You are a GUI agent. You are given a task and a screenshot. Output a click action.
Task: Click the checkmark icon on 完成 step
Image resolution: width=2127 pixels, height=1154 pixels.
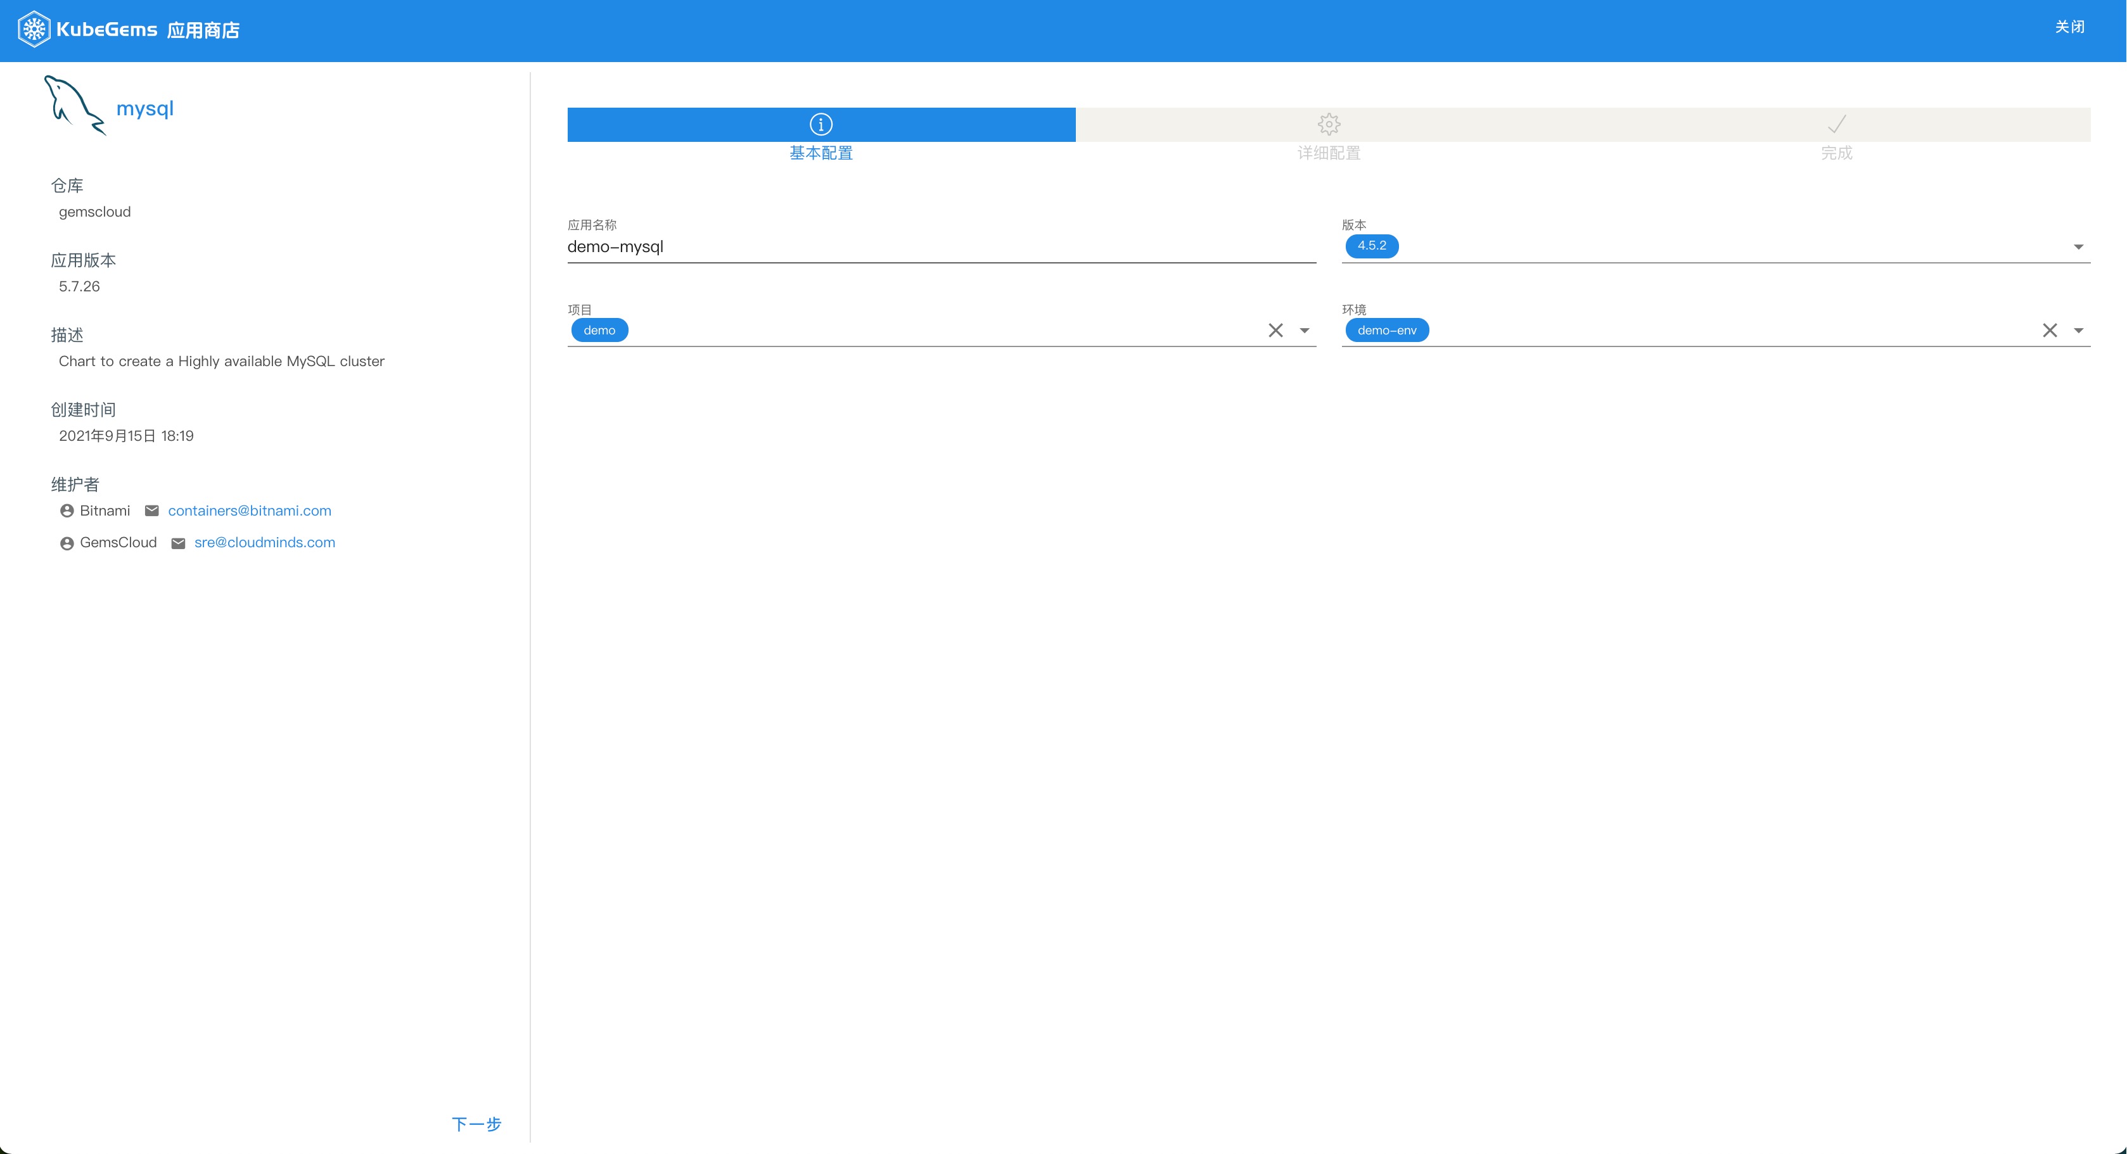click(1836, 125)
